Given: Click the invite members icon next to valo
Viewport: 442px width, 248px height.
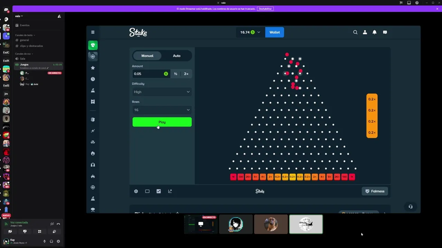Looking at the screenshot, I should 59,16.
